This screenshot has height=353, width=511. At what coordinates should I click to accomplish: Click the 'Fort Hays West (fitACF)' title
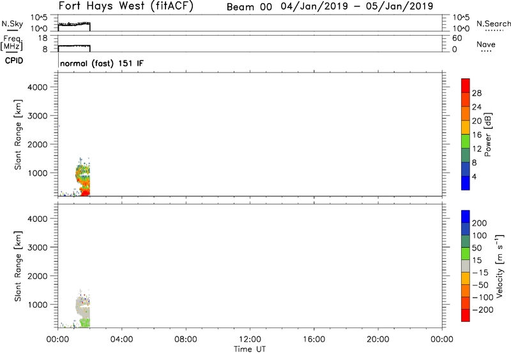click(126, 6)
